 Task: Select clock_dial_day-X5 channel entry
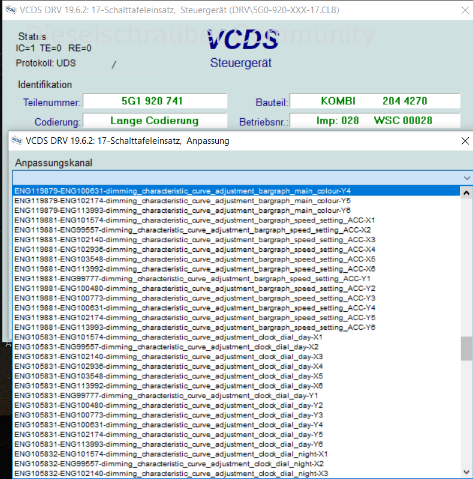[236, 376]
